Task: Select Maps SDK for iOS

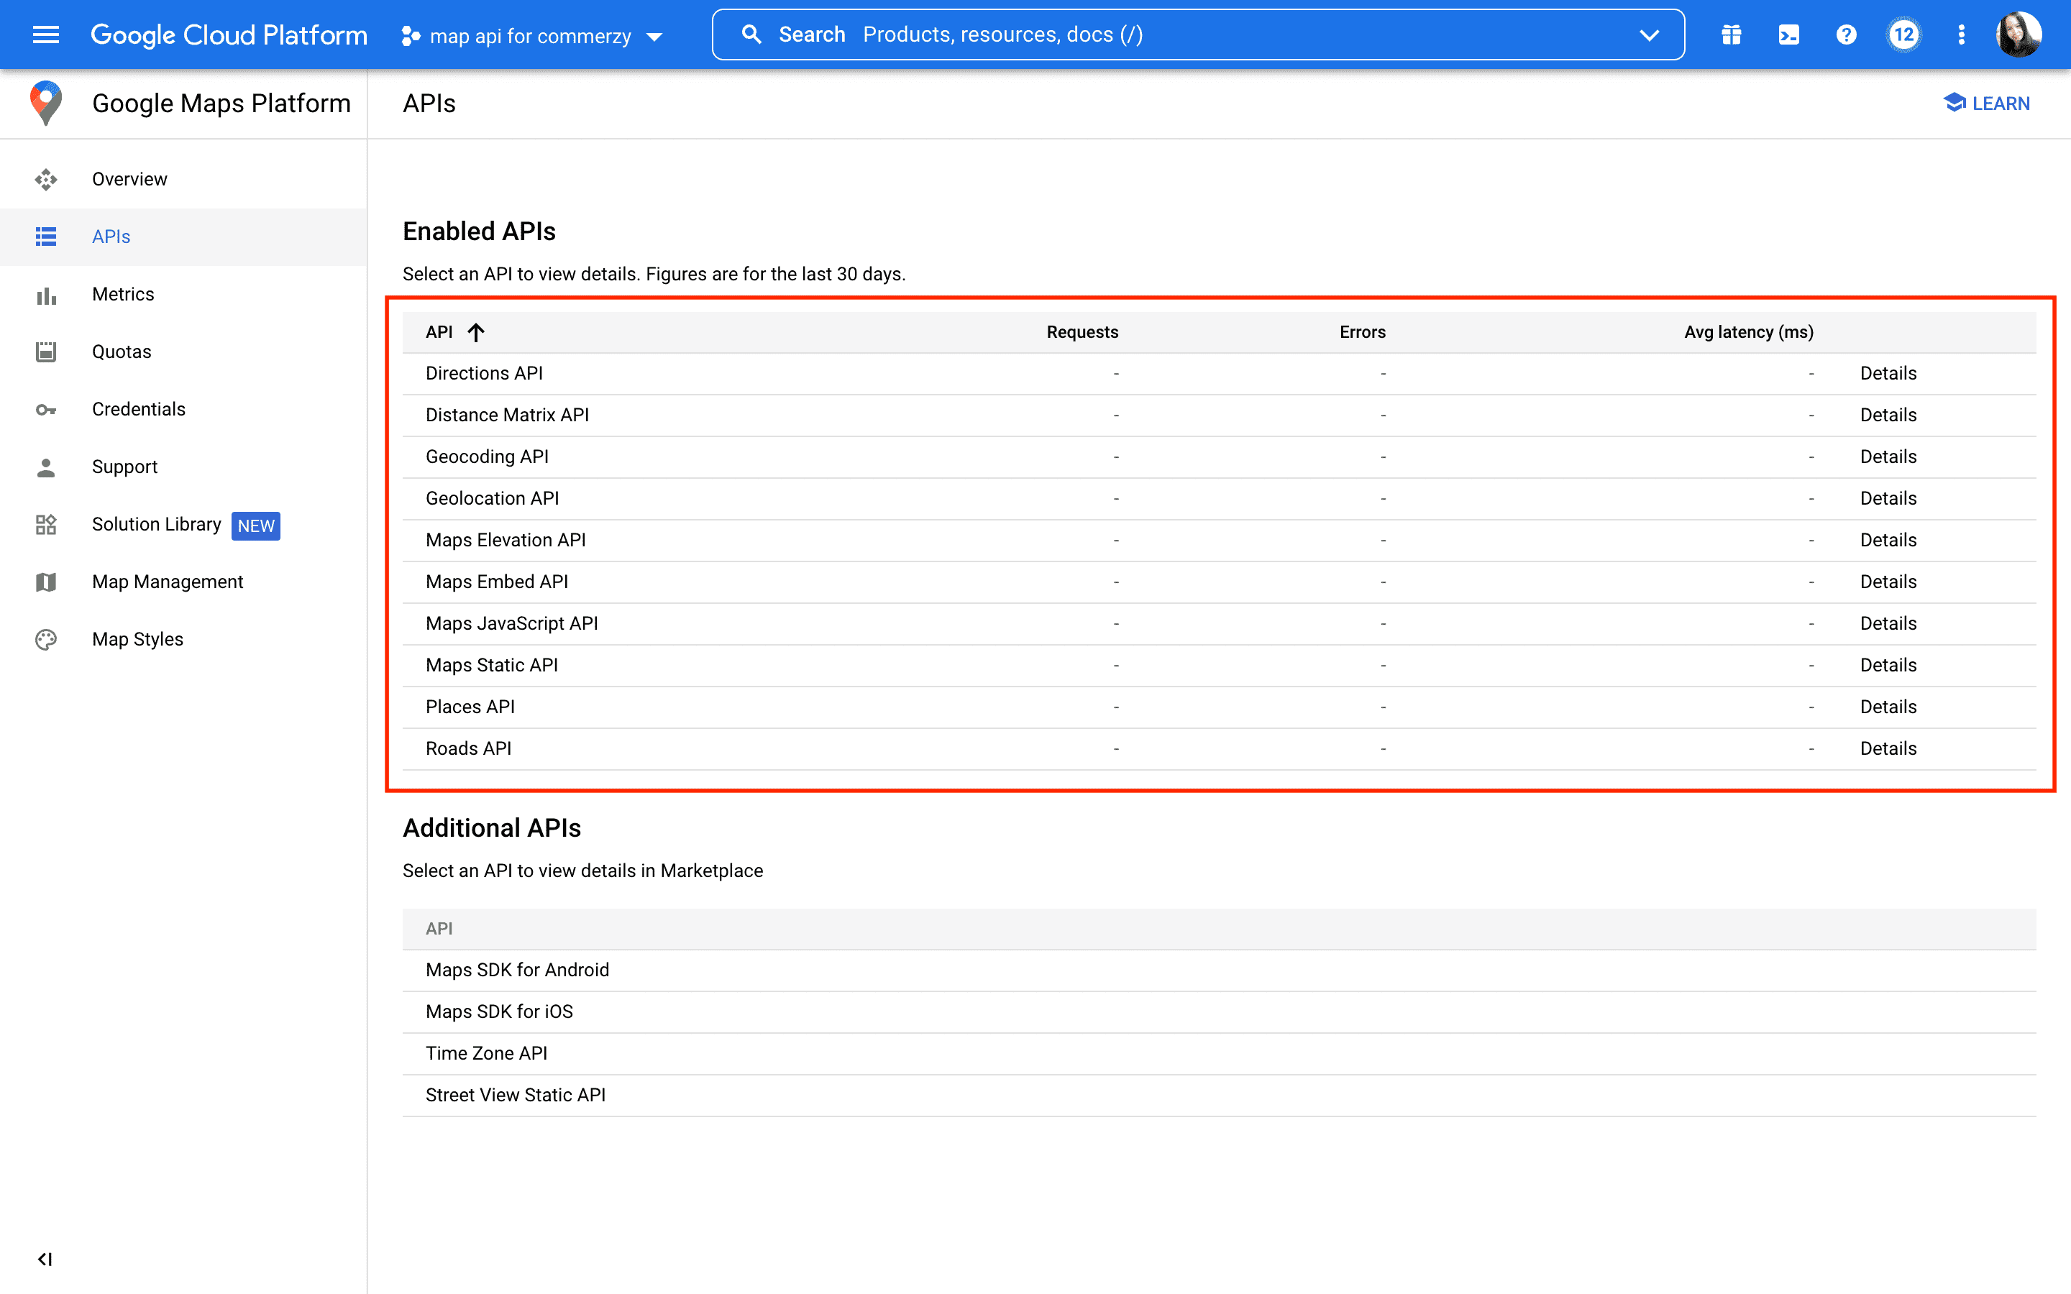Action: (500, 1011)
